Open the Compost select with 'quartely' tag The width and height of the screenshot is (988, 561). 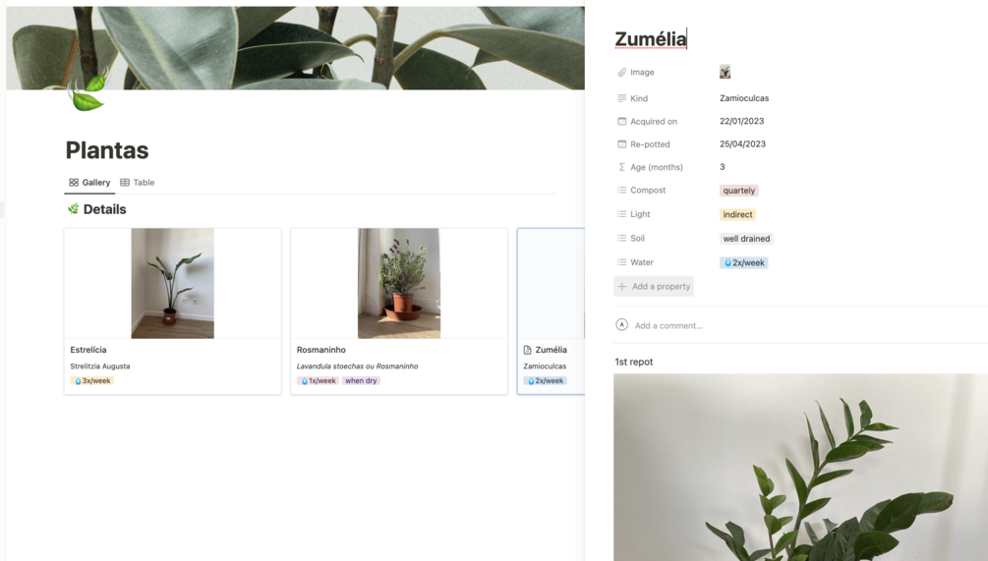[738, 191]
